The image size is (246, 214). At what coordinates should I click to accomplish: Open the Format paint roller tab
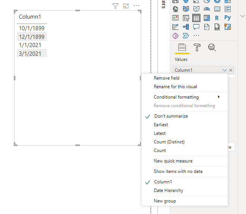(197, 47)
